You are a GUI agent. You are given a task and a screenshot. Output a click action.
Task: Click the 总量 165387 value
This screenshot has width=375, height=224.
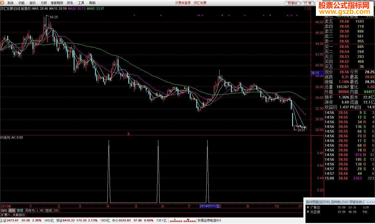pos(342,87)
